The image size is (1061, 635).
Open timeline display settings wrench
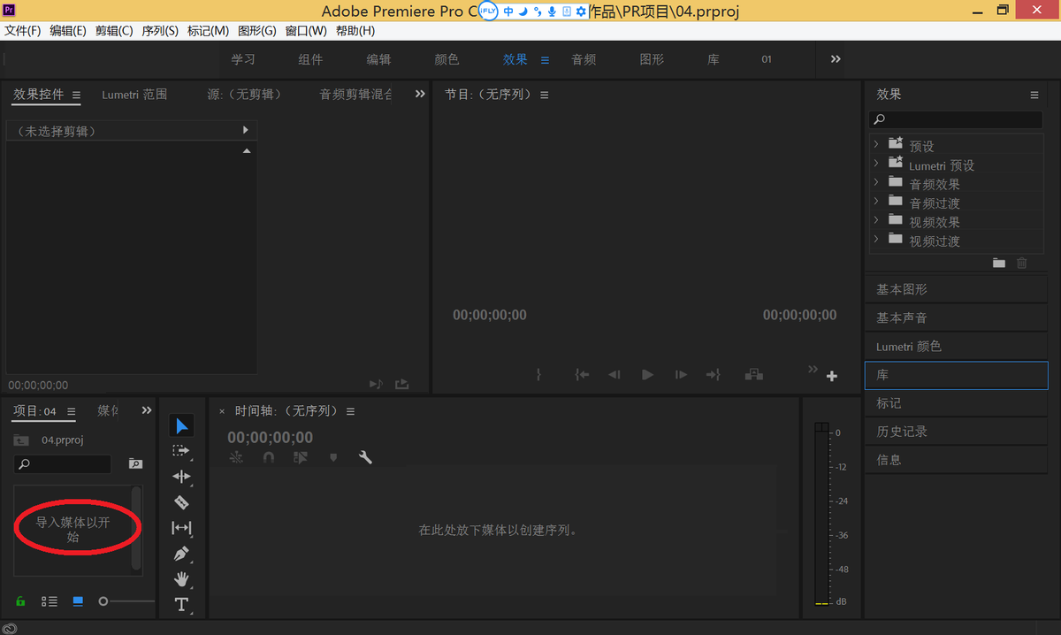click(x=365, y=457)
